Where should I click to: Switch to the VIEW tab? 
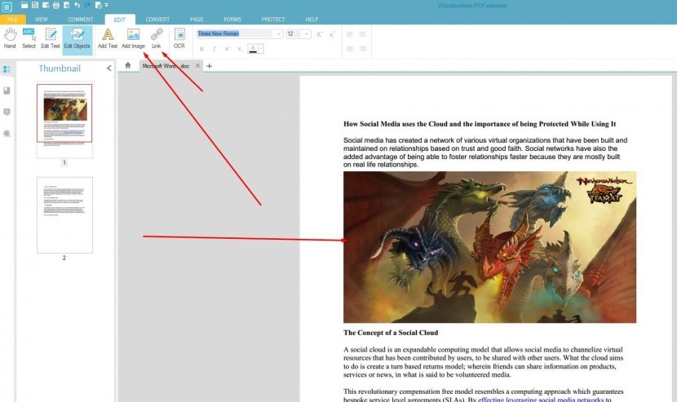(41, 20)
